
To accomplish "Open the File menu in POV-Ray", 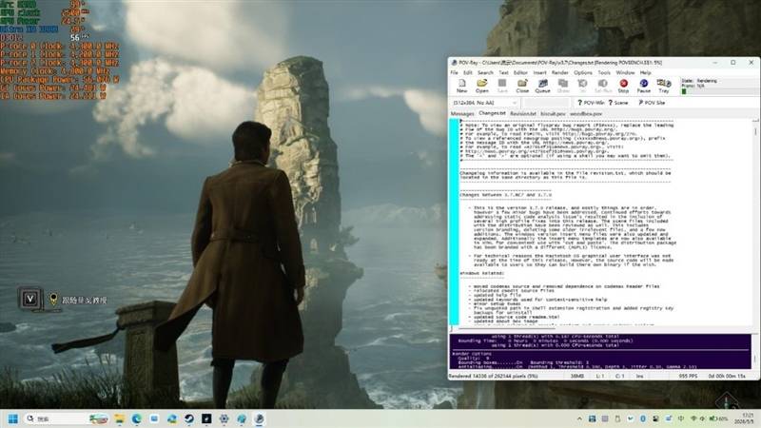I will (x=455, y=73).
